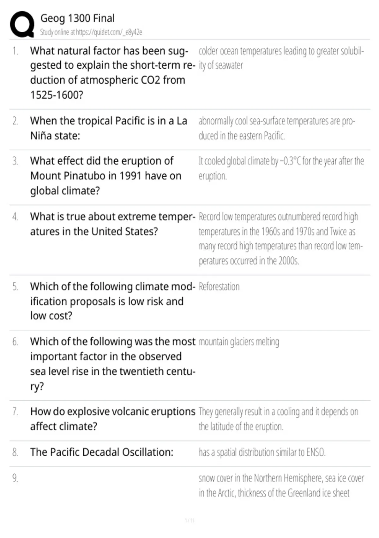Click the mountain glaciers melting answer
This screenshot has width=379, height=538.
click(x=239, y=342)
